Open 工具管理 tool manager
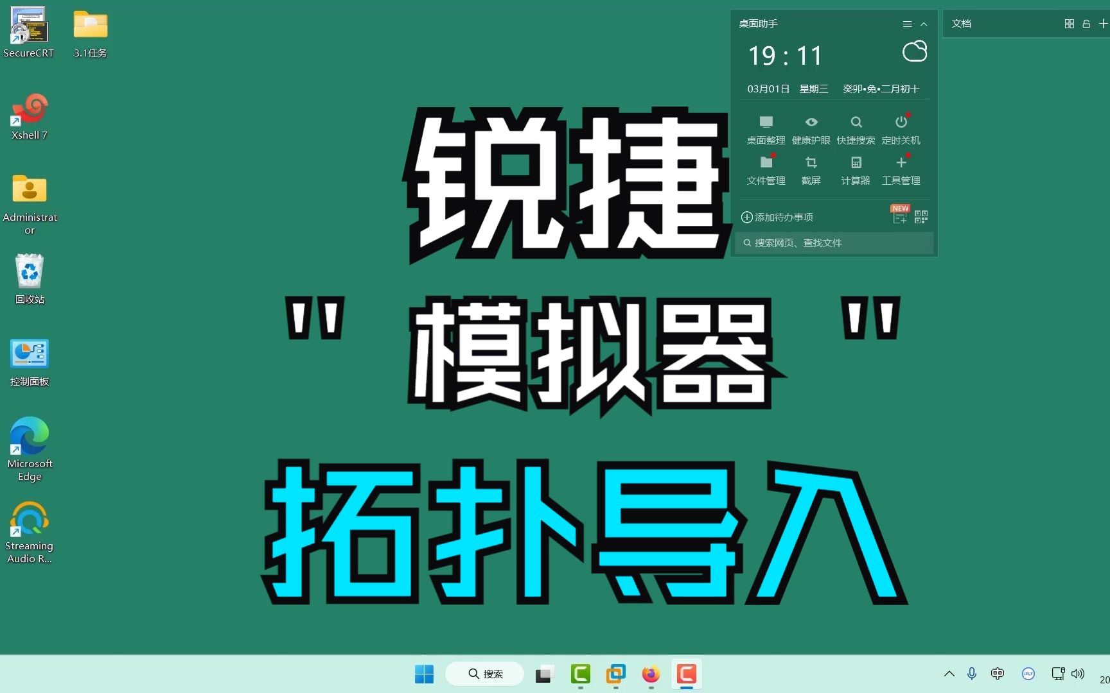Viewport: 1110px width, 693px height. (901, 171)
